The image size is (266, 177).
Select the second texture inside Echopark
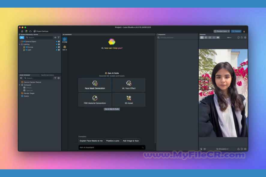pyautogui.click(x=28, y=90)
